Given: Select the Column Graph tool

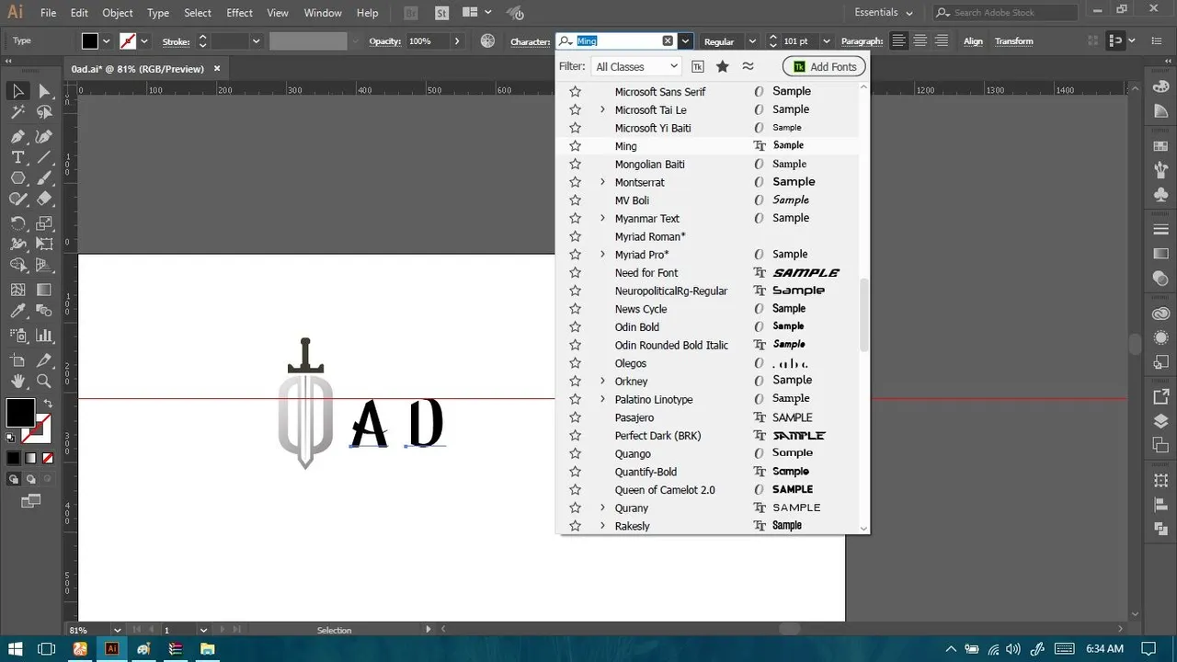Looking at the screenshot, I should coord(44,336).
